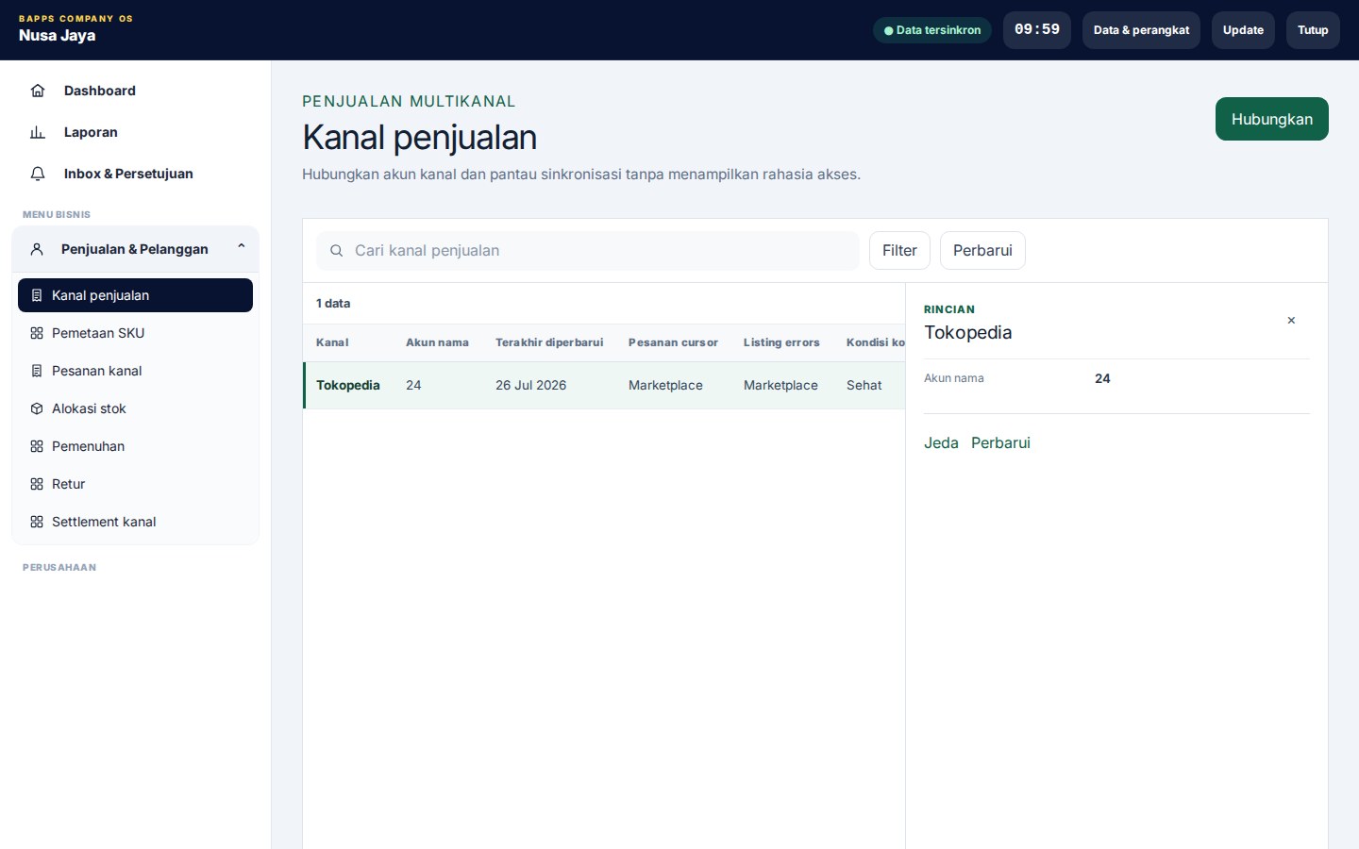Focus the Cari kanal penjualan search field
The height and width of the screenshot is (849, 1359).
click(588, 251)
